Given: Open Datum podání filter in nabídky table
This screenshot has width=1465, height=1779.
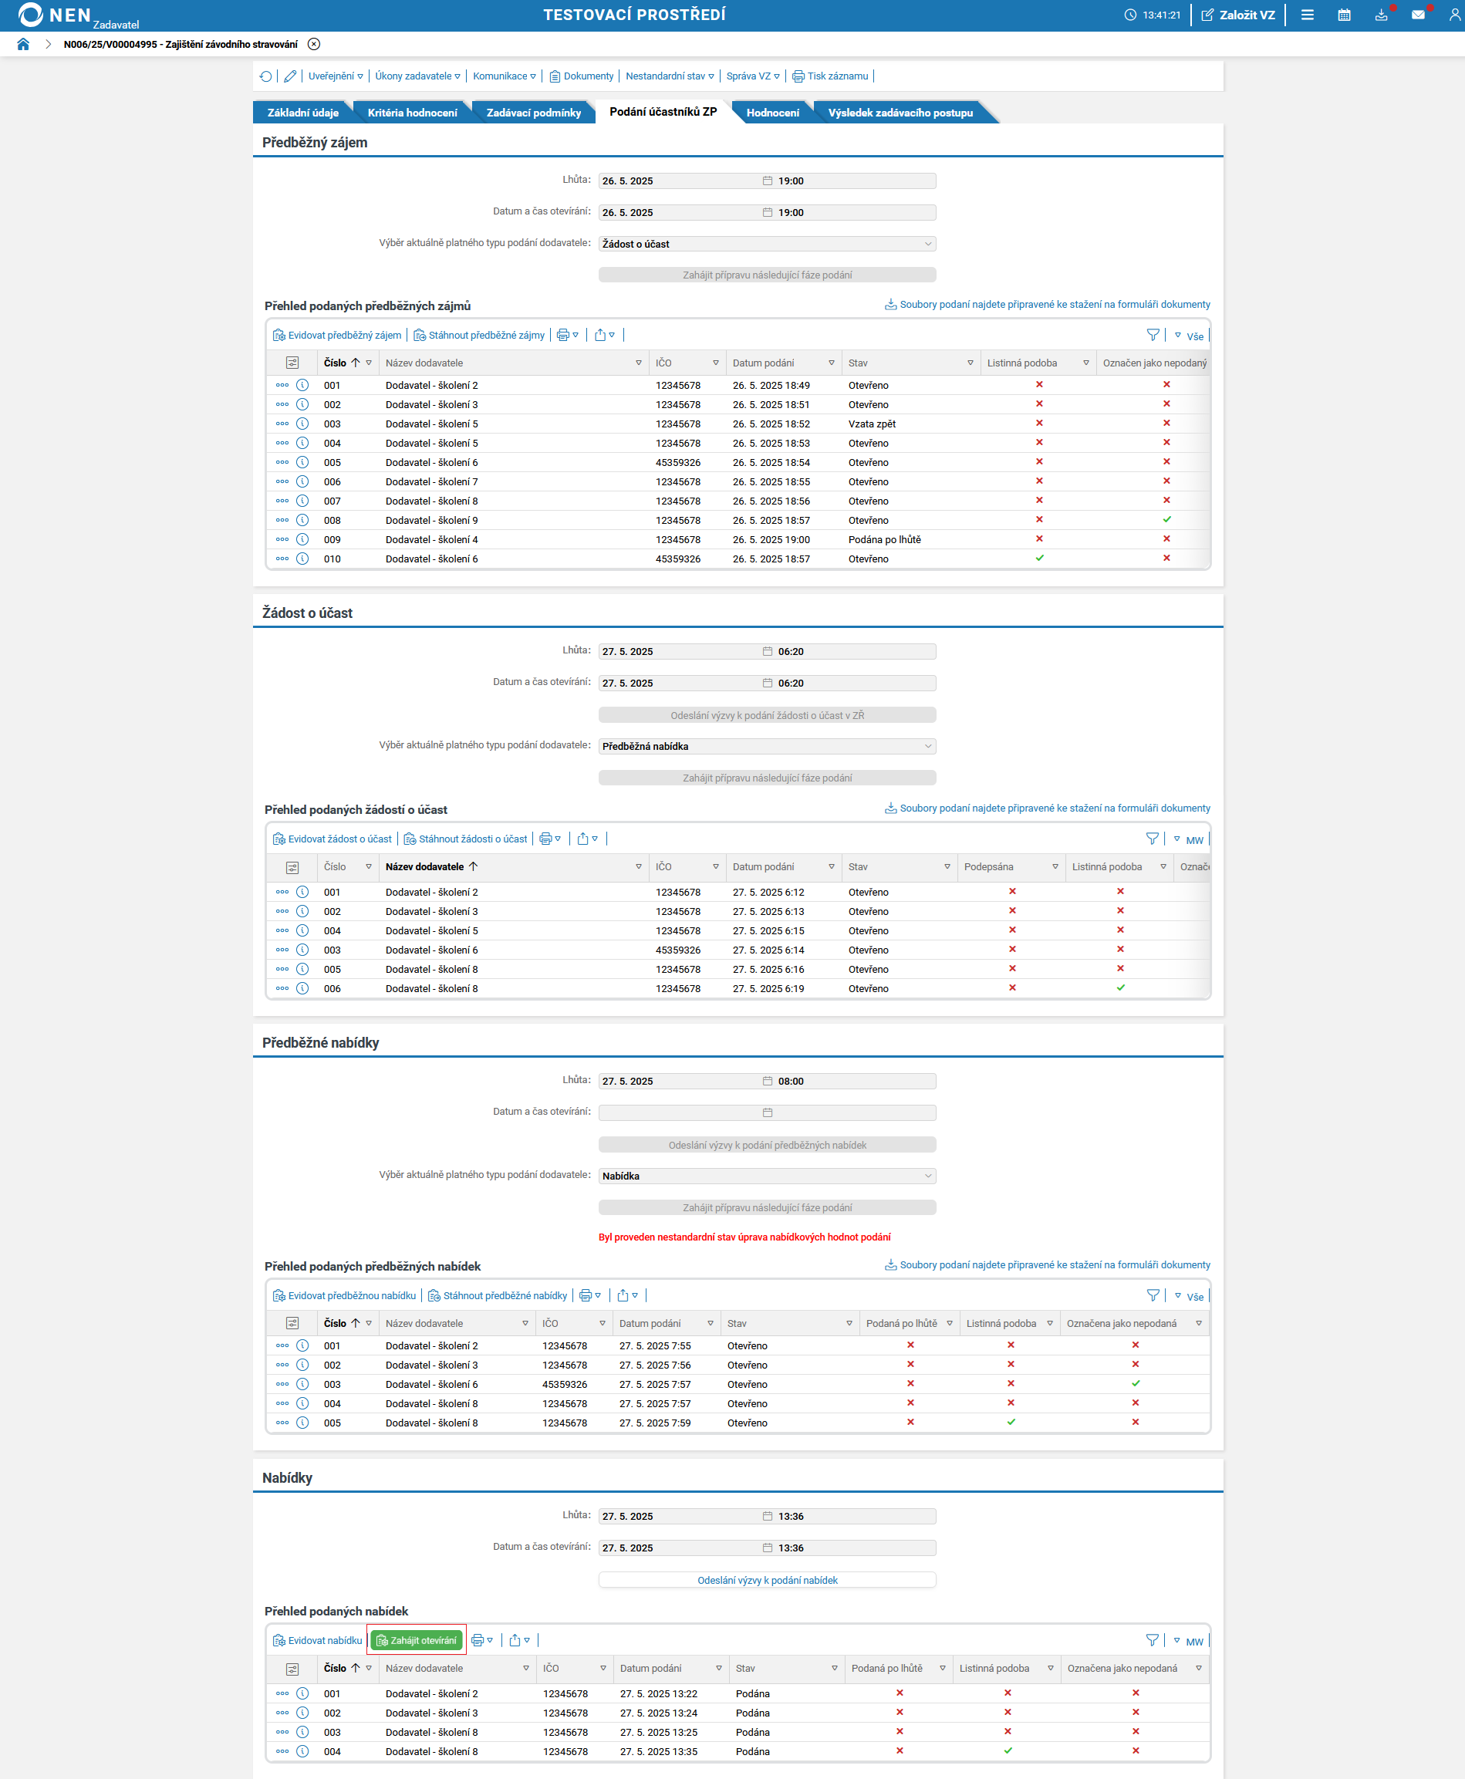Looking at the screenshot, I should pos(719,1669).
